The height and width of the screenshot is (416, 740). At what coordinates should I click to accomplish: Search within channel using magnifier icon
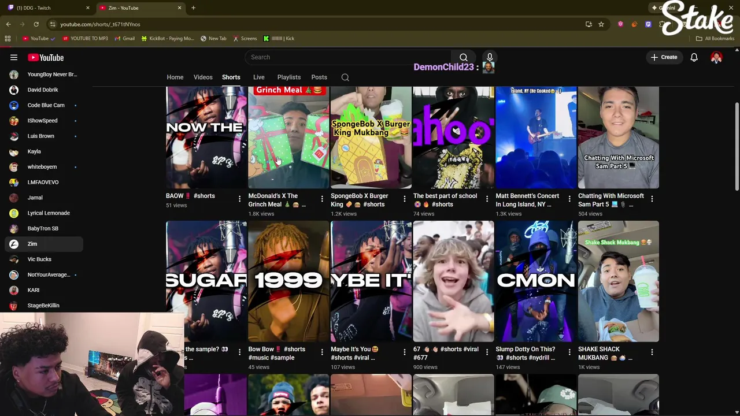(345, 77)
